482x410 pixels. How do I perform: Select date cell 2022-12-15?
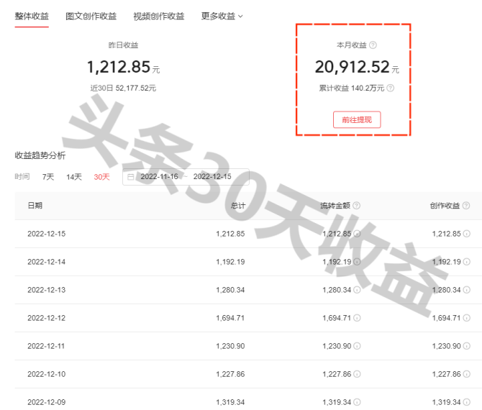47,234
